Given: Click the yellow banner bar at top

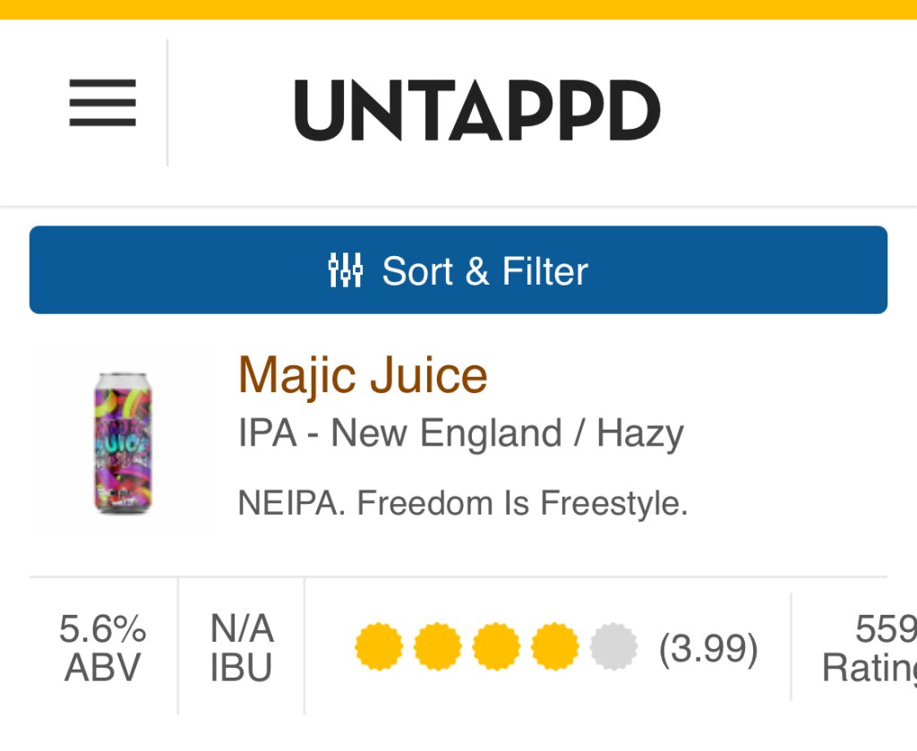Looking at the screenshot, I should point(458,9).
